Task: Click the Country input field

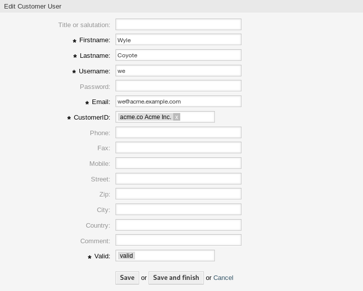Action: [179, 225]
